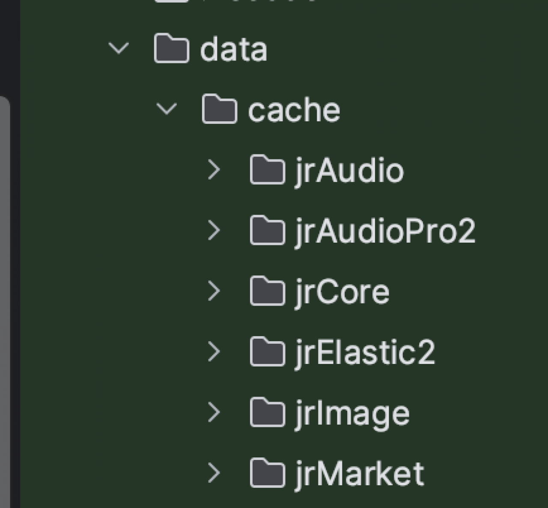Viewport: 548px width, 508px height.
Task: Expand the jrCore folder arrow
Action: pos(214,292)
